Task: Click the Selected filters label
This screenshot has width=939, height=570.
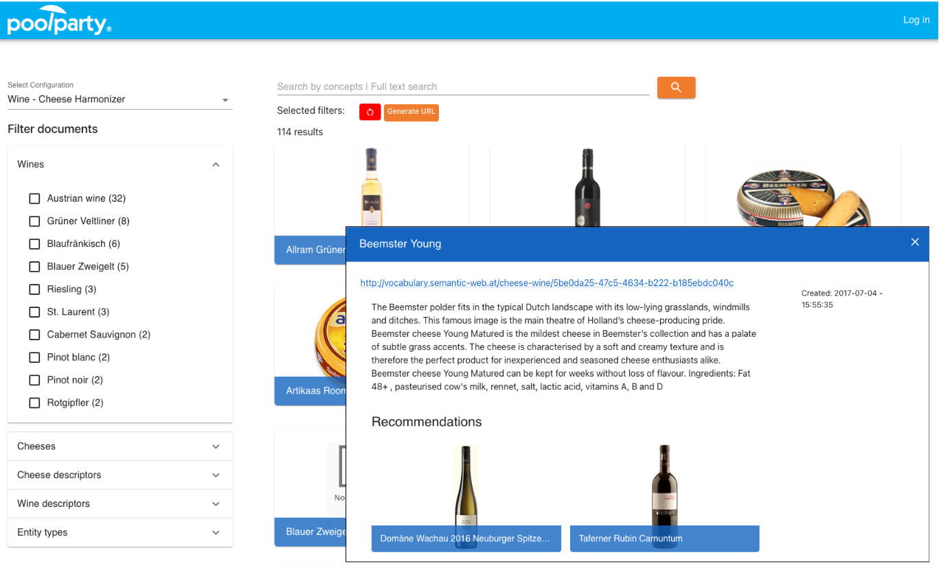Action: pyautogui.click(x=311, y=110)
